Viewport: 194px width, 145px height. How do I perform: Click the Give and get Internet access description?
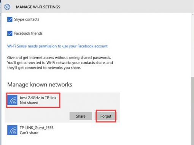[x=60, y=63]
